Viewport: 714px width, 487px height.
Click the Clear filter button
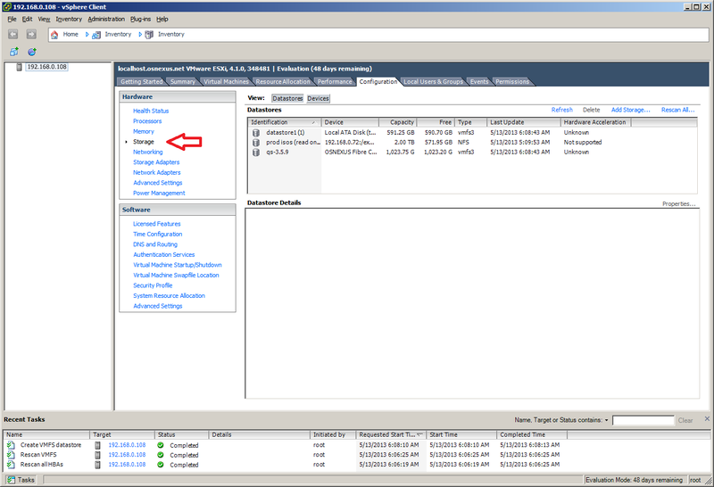tap(685, 420)
